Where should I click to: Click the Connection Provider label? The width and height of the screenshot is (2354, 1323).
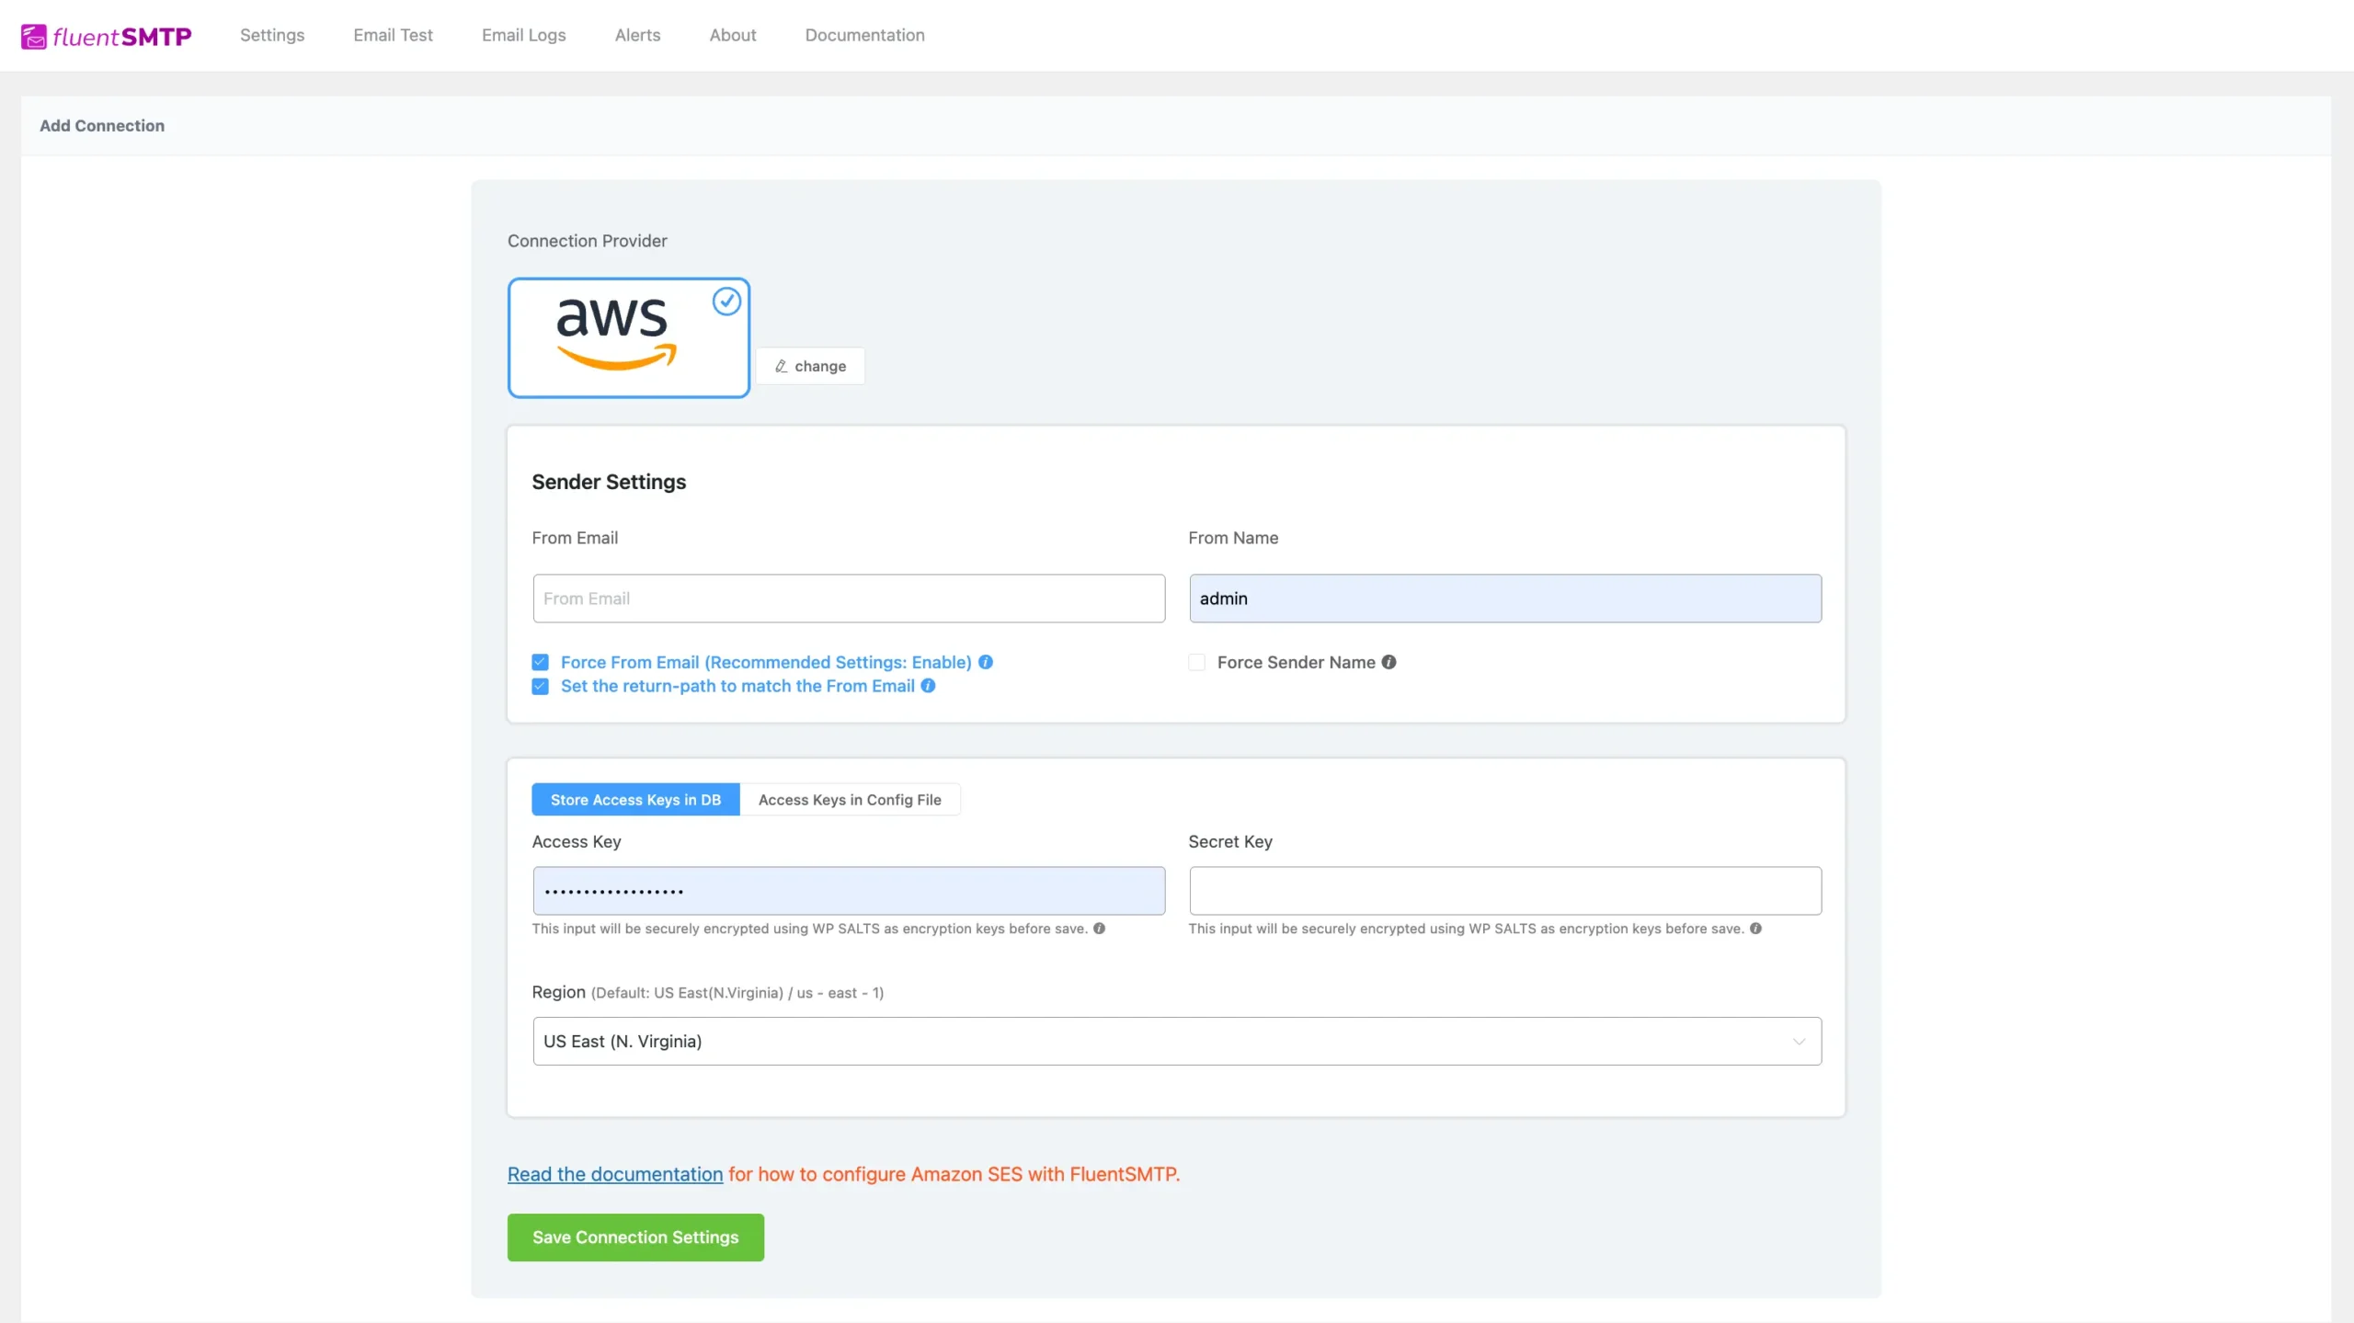(588, 241)
